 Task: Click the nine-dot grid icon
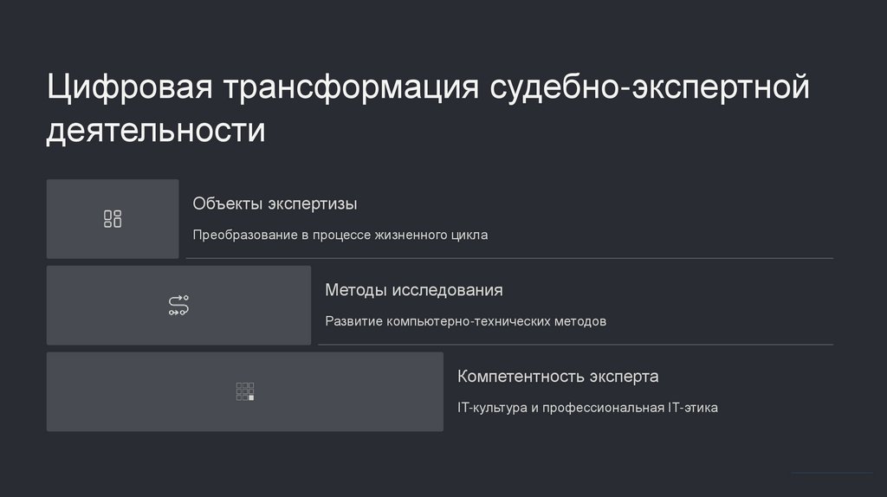245,391
